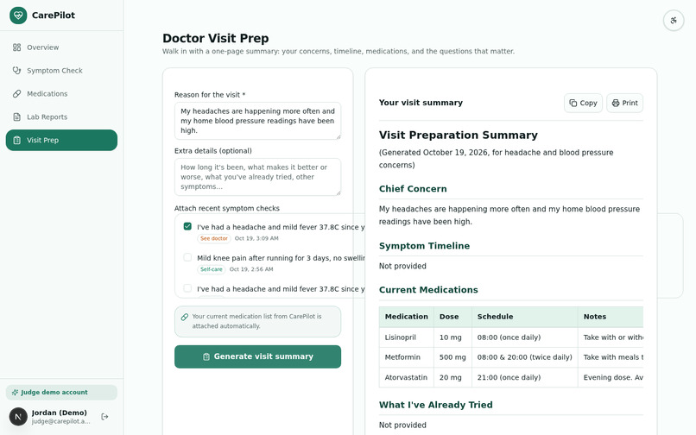Image resolution: width=696 pixels, height=435 pixels.
Task: Click the 500 mg dose cell
Action: [x=452, y=357]
